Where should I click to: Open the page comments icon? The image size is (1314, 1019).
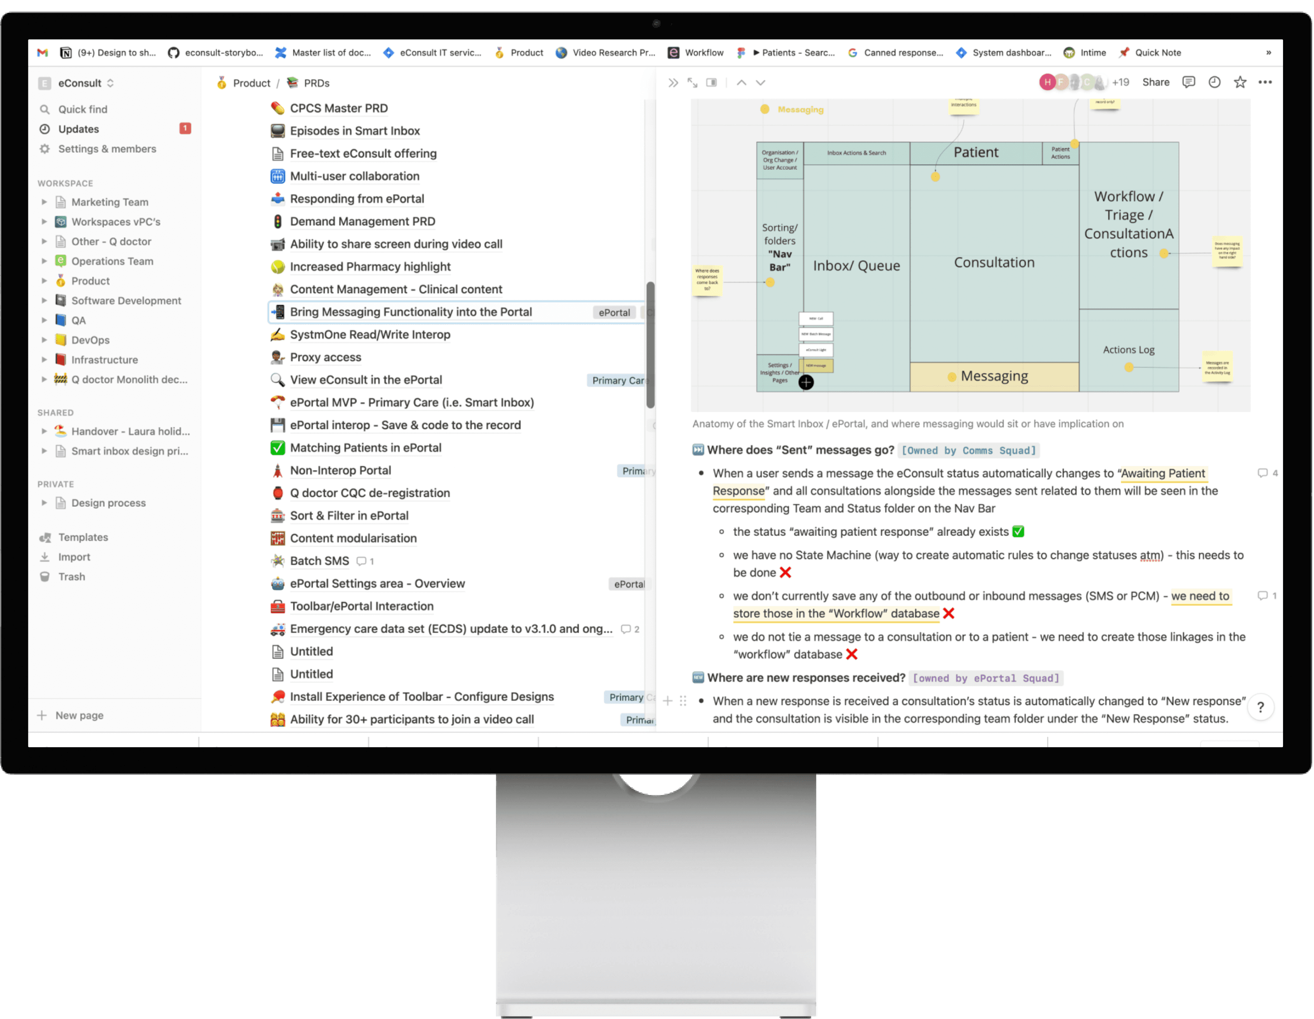(1188, 83)
